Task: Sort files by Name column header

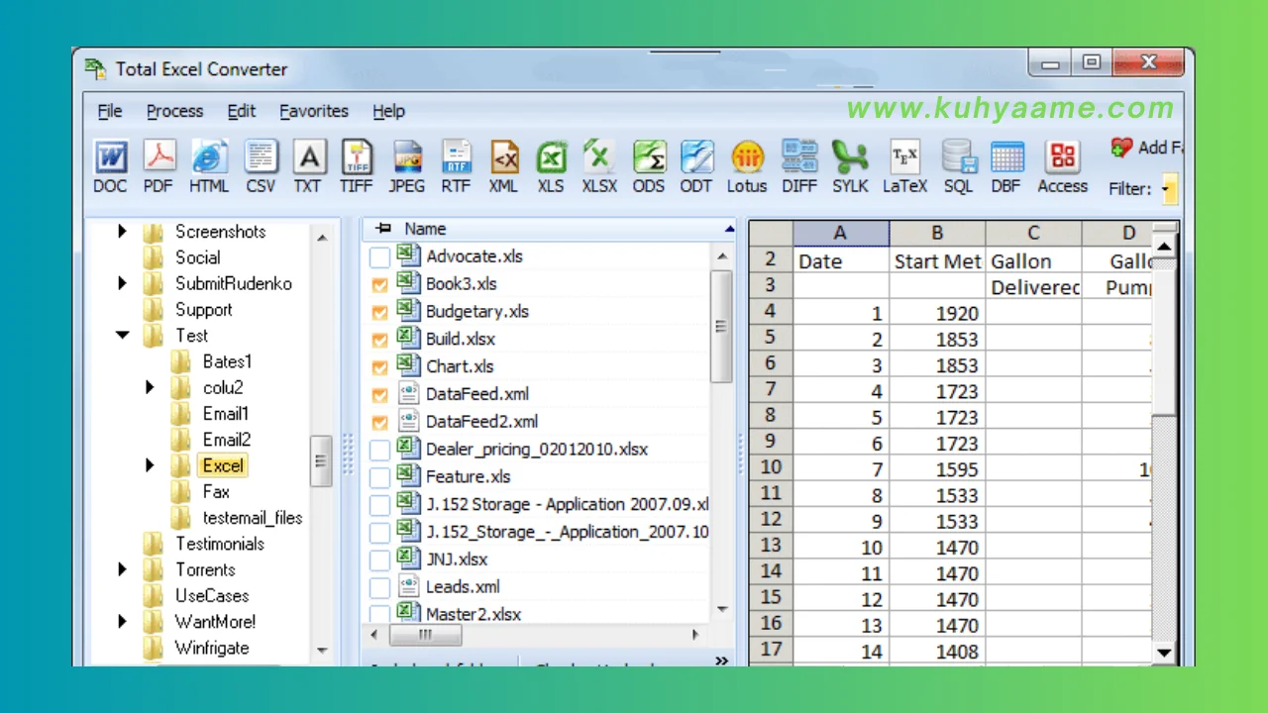Action: tap(549, 229)
